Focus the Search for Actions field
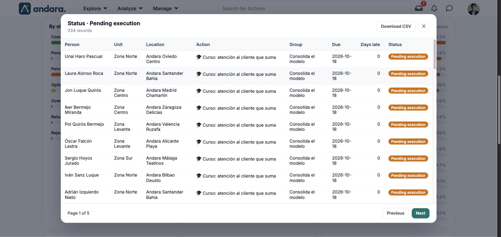This screenshot has width=501, height=237. (x=314, y=8)
